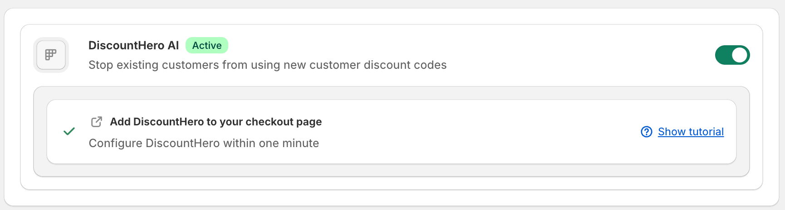Open the Show tutorial link

691,132
